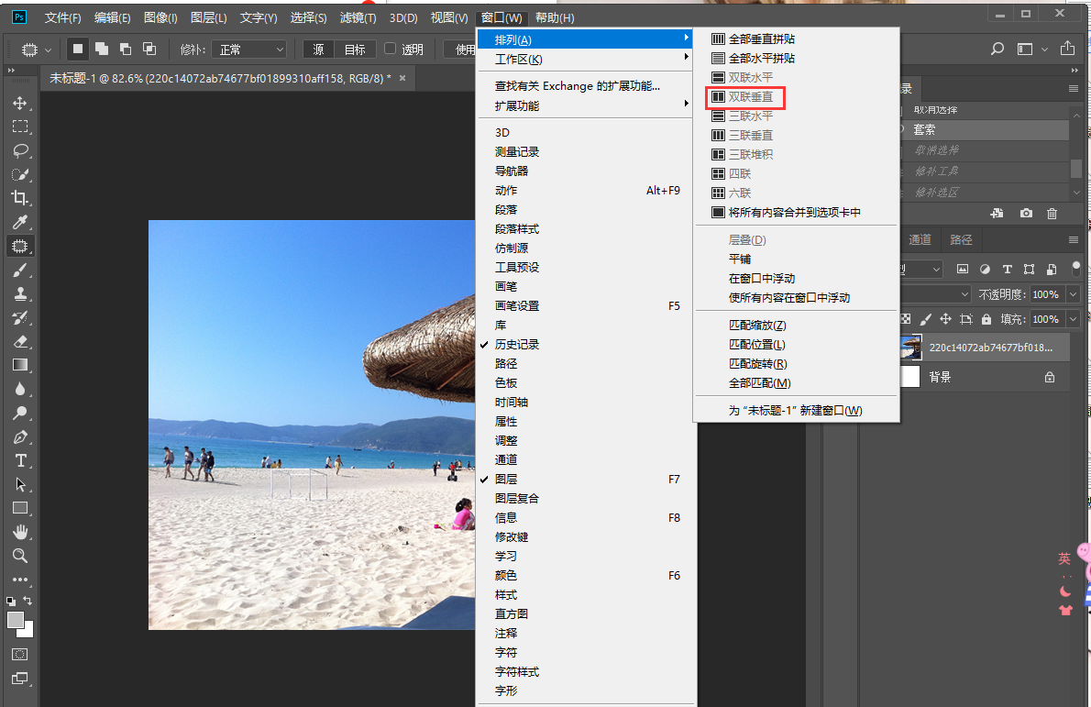Expand the 排列 submenu
The height and width of the screenshot is (707, 1091).
click(585, 39)
